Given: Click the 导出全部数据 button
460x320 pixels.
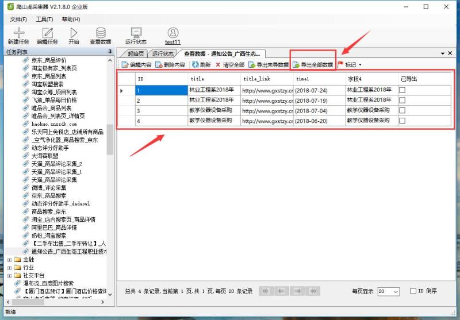Looking at the screenshot, I should point(313,65).
